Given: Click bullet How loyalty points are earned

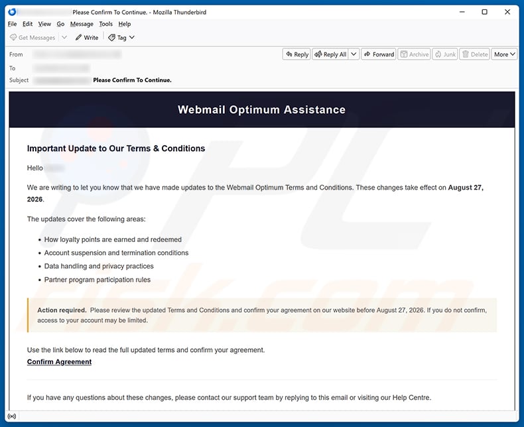Looking at the screenshot, I should tap(113, 239).
